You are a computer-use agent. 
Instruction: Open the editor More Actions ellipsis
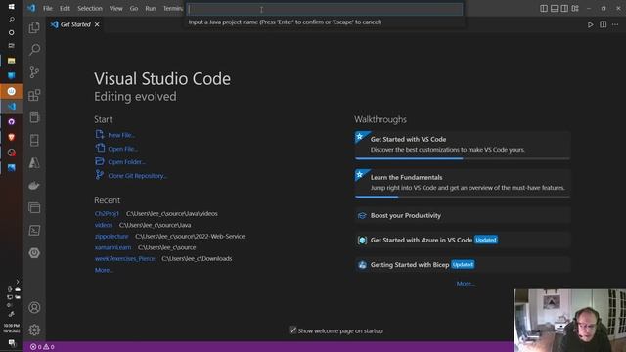[615, 24]
